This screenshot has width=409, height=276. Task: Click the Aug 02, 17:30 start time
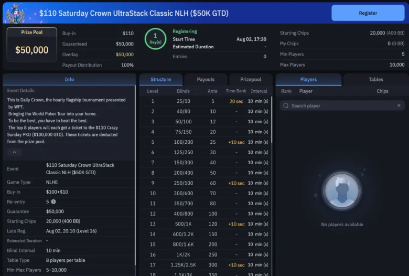coord(252,39)
